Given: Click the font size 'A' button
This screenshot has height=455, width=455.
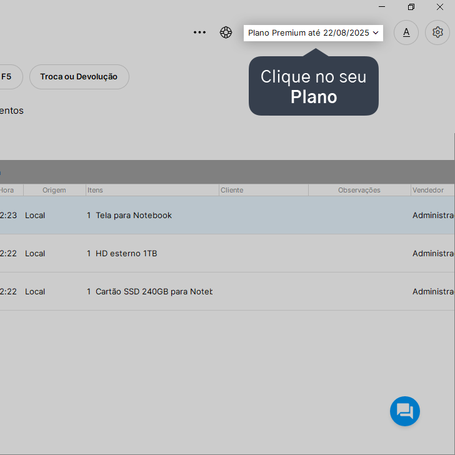Looking at the screenshot, I should (406, 32).
